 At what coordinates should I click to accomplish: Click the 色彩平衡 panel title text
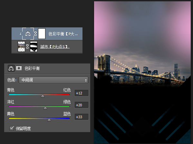tap(32, 68)
